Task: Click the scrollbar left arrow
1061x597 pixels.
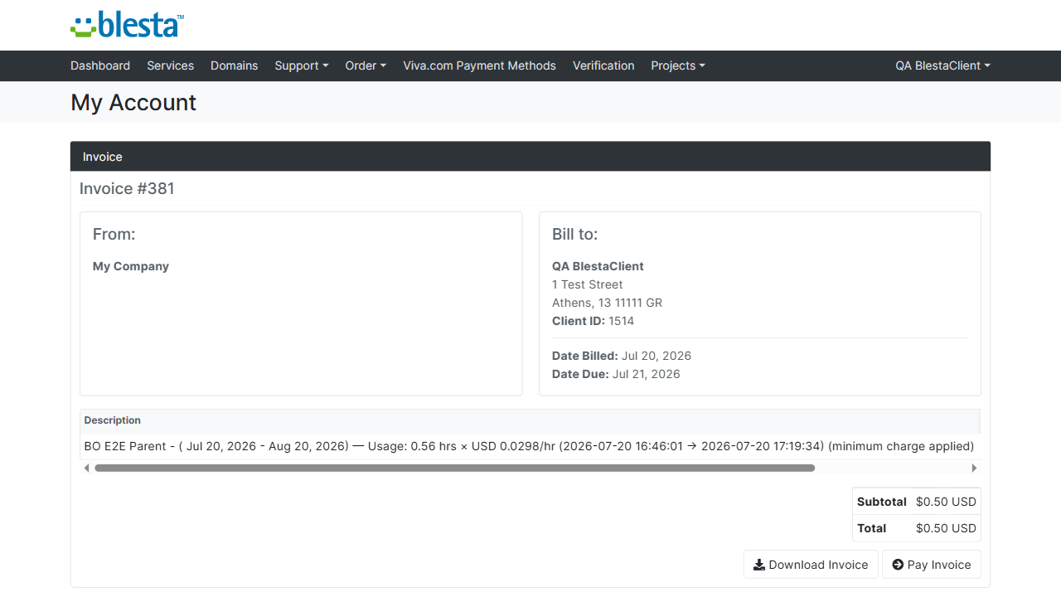Action: click(x=87, y=468)
